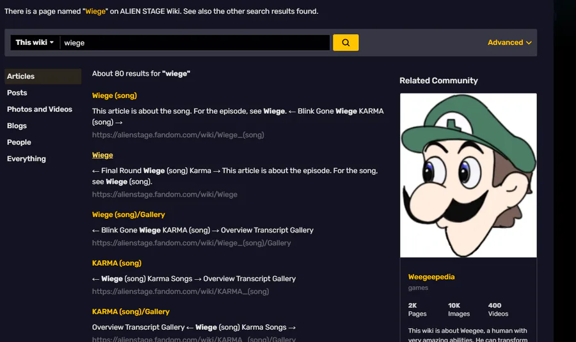576x342 pixels.
Task: Click the snippet starting 'Final Round Wiege'
Action: tap(235, 176)
